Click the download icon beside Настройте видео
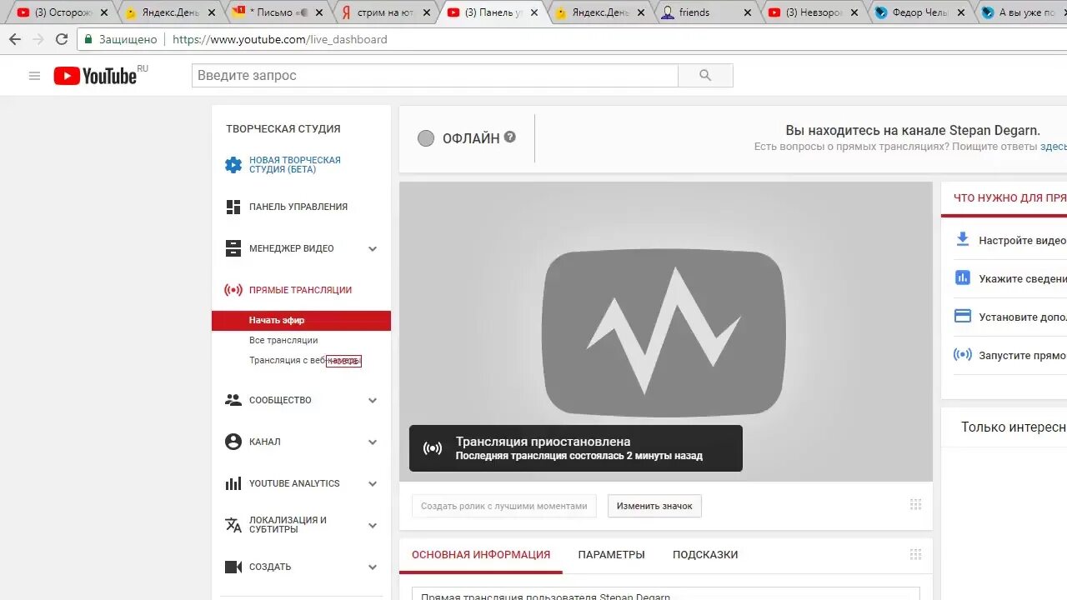The width and height of the screenshot is (1067, 600). [x=963, y=239]
